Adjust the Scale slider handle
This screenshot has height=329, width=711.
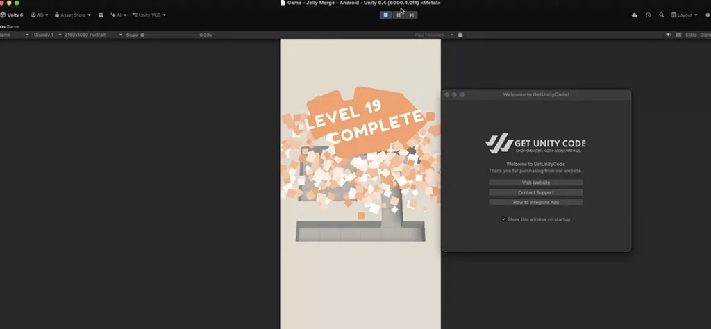click(142, 35)
